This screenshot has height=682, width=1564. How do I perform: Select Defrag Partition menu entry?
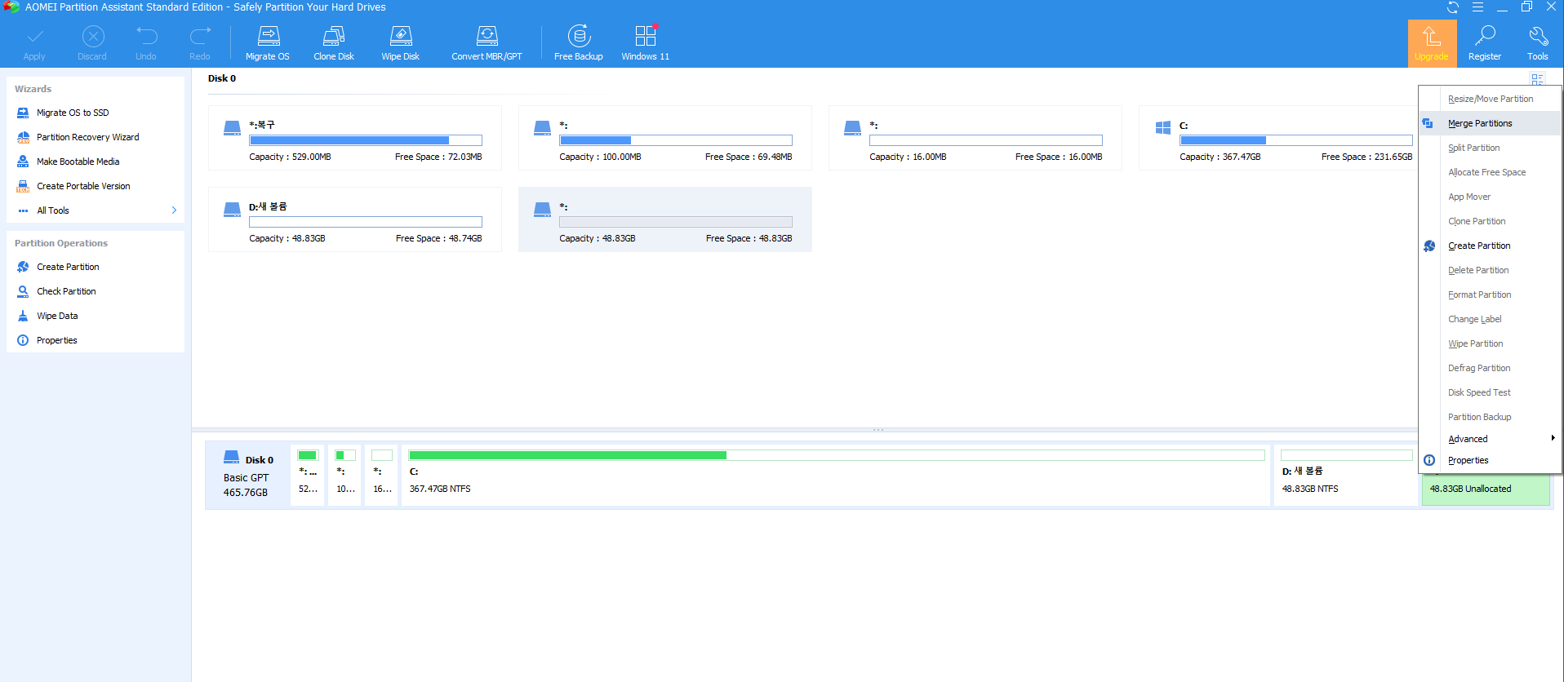tap(1491, 368)
